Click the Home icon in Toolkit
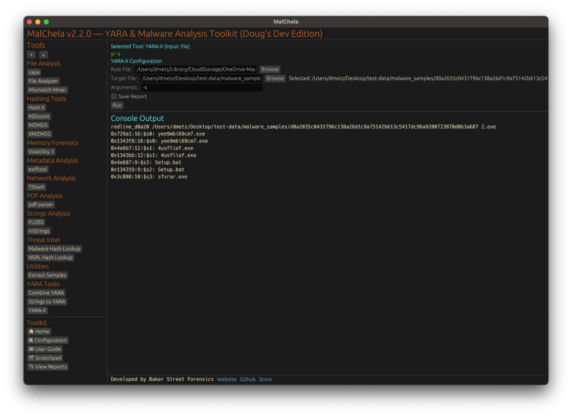 click(x=31, y=332)
